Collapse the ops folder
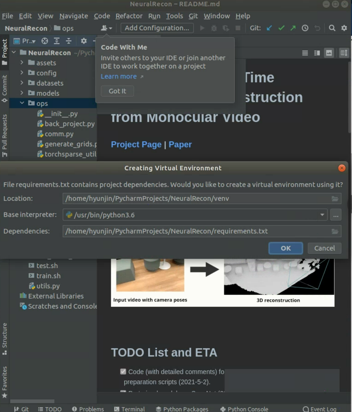352x412 pixels. click(22, 103)
